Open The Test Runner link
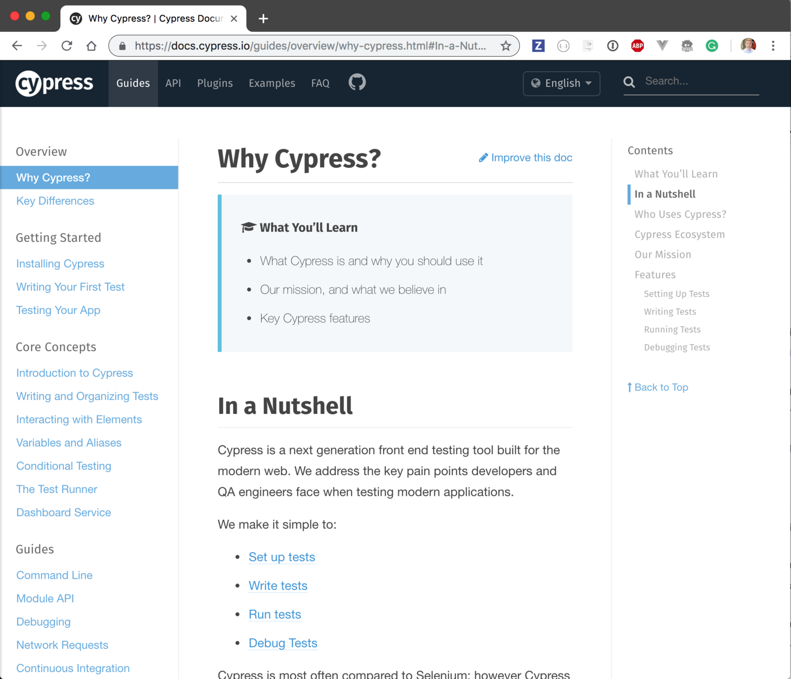The height and width of the screenshot is (679, 791). [56, 489]
